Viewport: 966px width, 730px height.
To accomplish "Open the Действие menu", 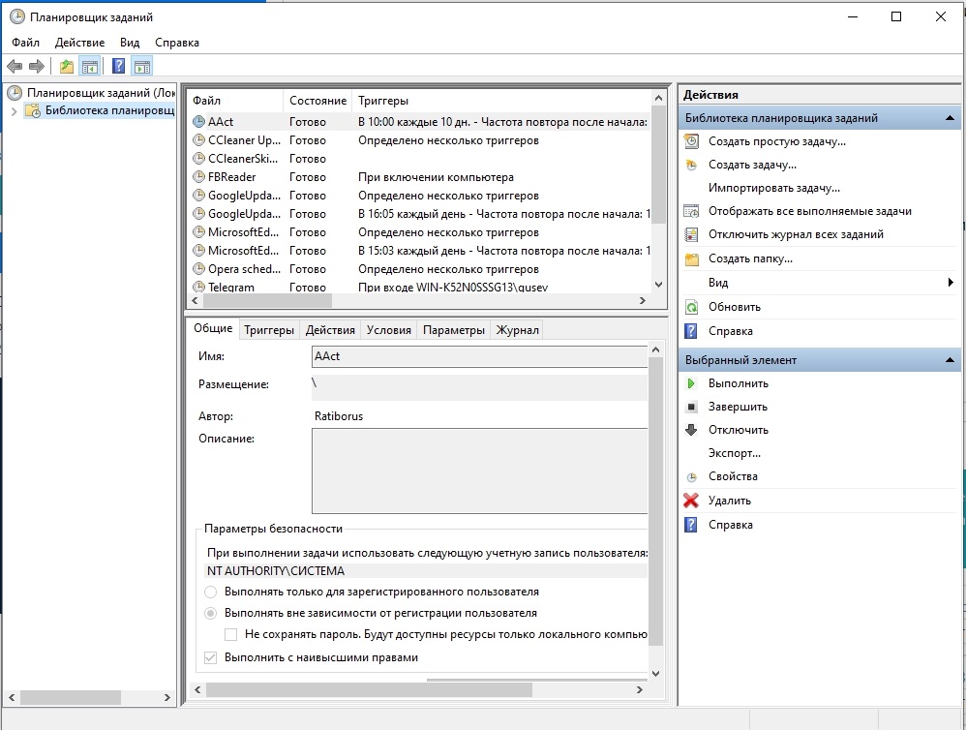I will [x=79, y=43].
